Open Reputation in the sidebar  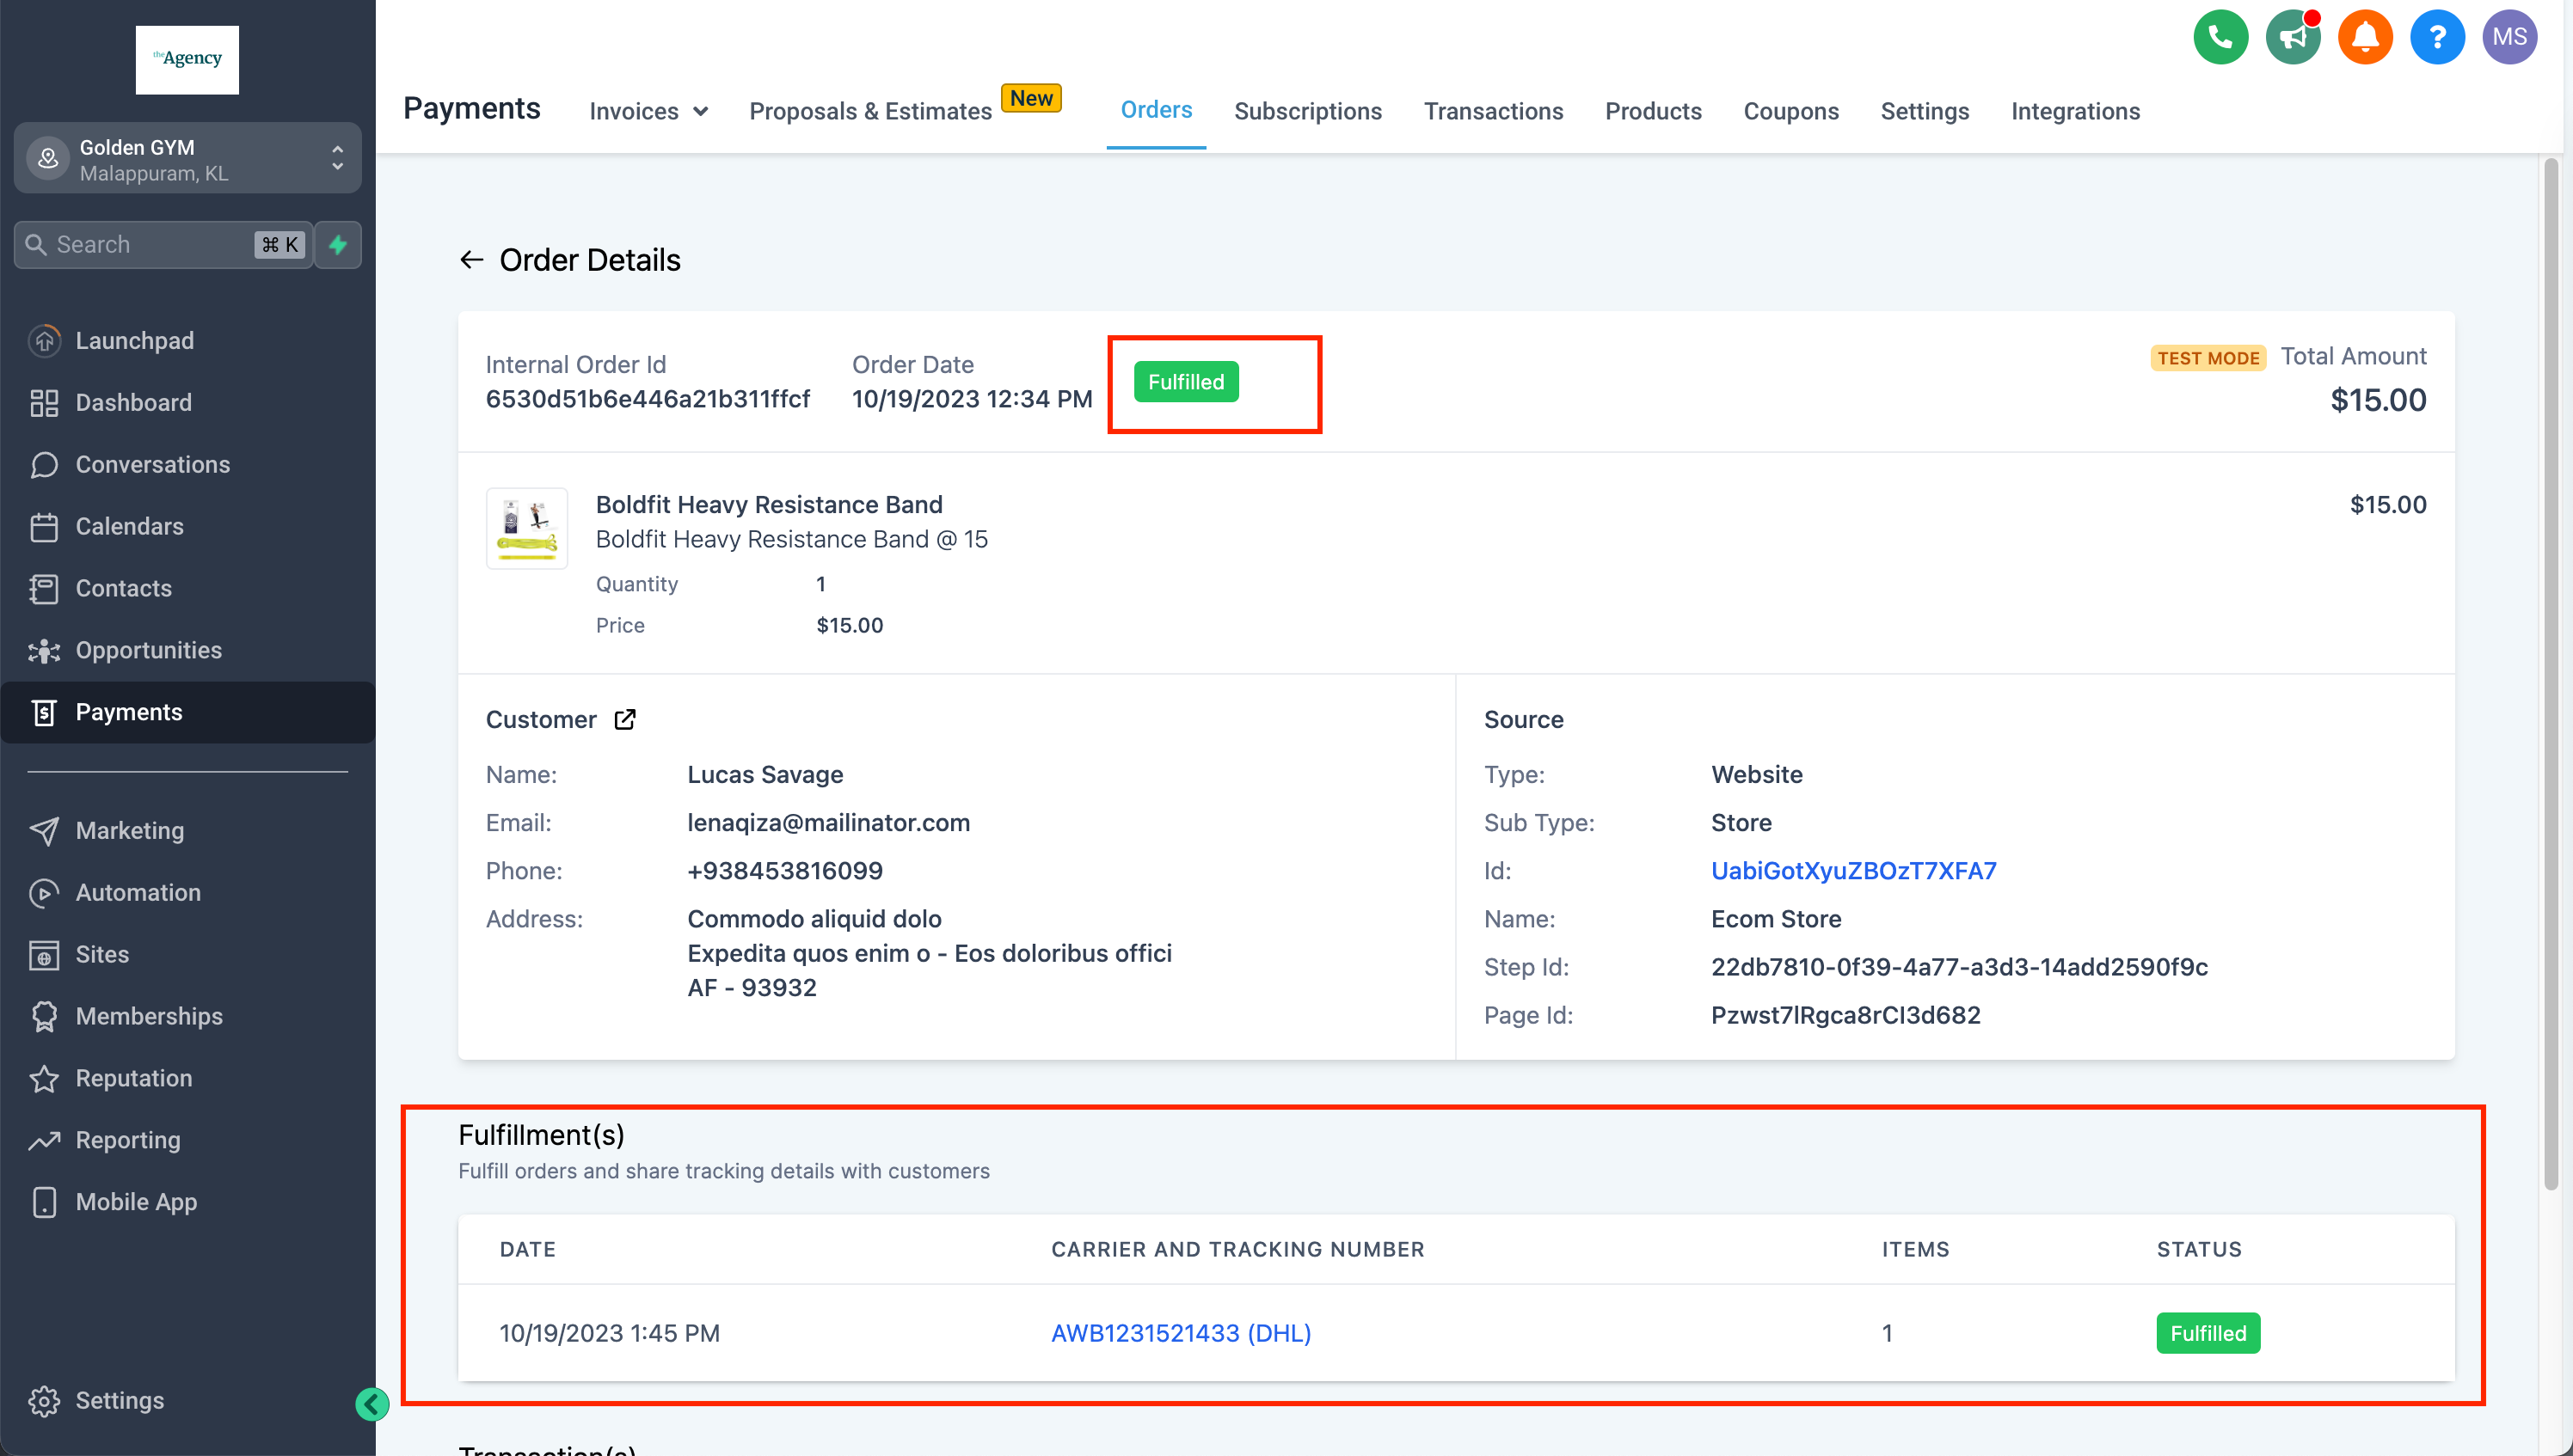[x=188, y=1079]
